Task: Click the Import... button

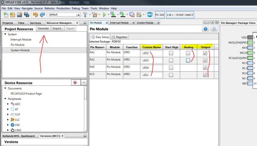Action: (58, 28)
